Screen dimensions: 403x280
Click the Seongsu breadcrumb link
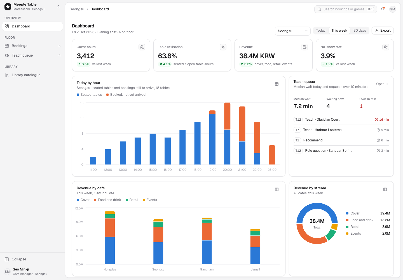tap(77, 9)
